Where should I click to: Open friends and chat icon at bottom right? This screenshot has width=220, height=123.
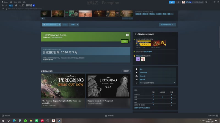(x=217, y=116)
